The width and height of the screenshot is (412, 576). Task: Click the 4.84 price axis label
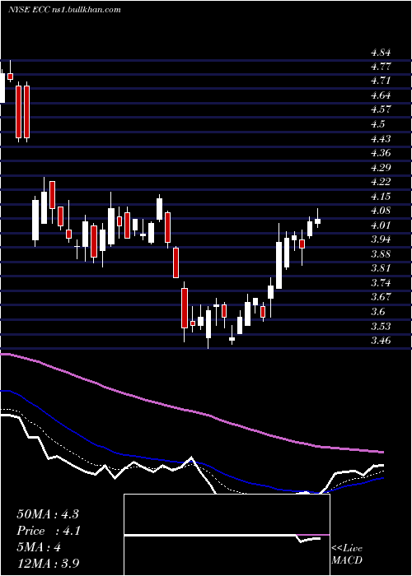[x=381, y=53]
